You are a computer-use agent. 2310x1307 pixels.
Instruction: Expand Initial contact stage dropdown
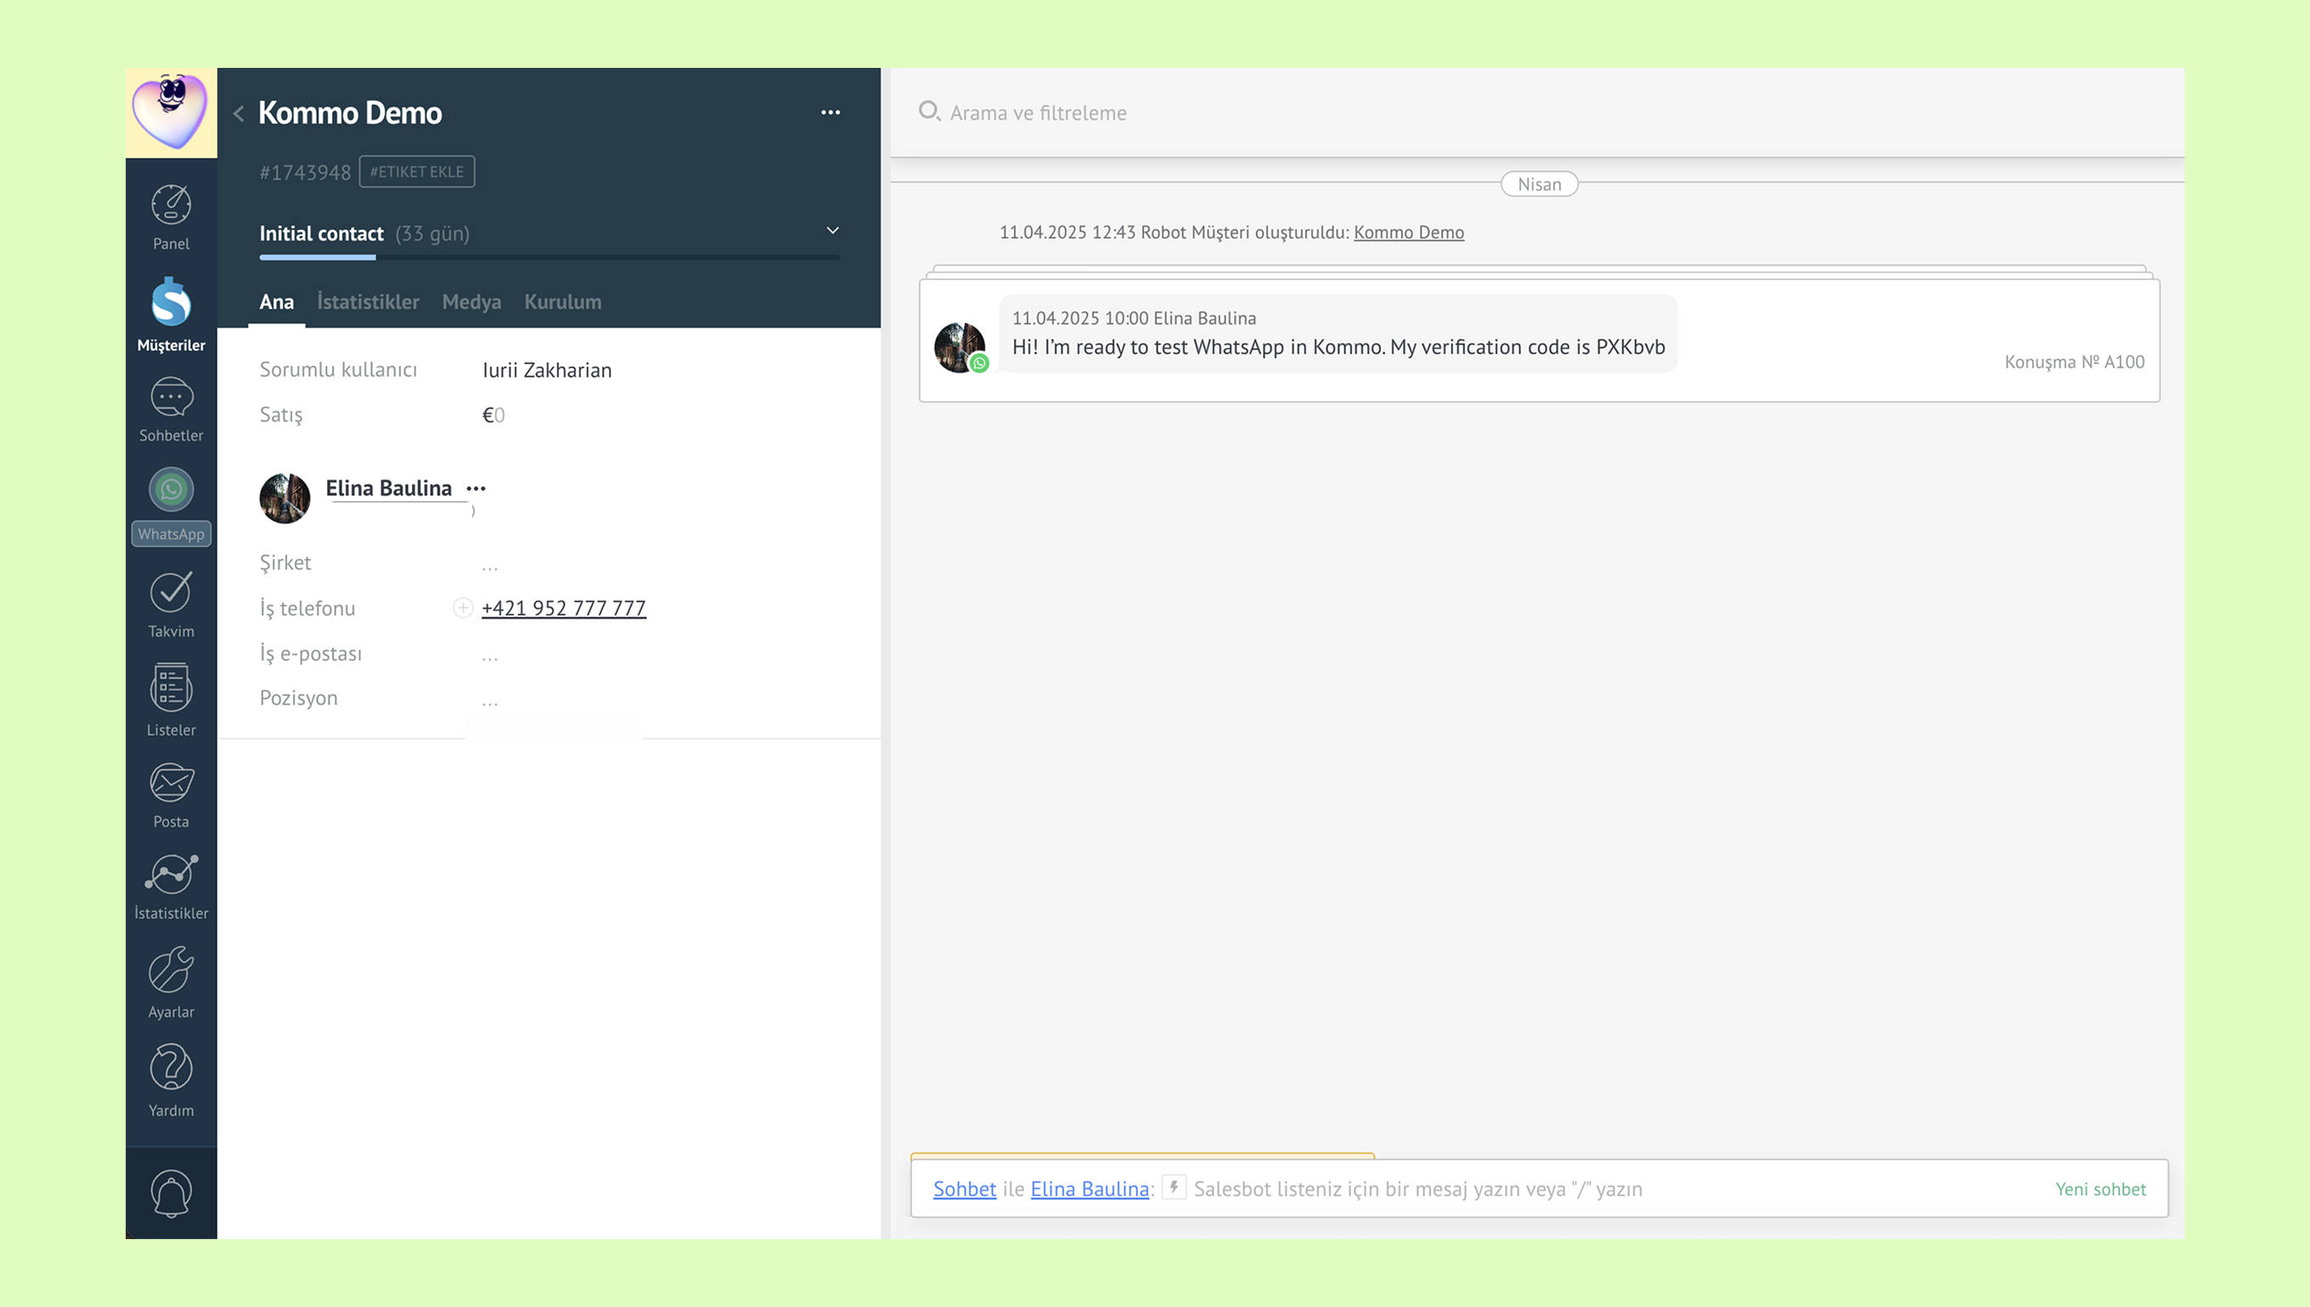click(x=832, y=231)
